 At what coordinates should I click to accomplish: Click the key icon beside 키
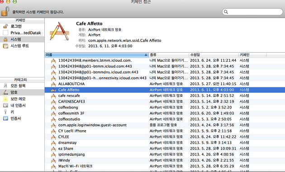pyautogui.click(x=5, y=112)
